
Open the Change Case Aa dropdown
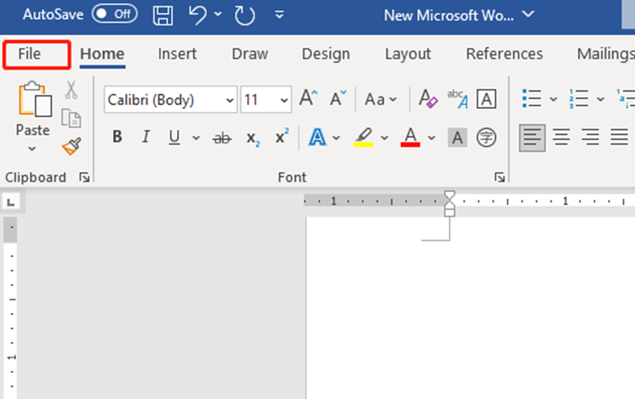[x=380, y=99]
